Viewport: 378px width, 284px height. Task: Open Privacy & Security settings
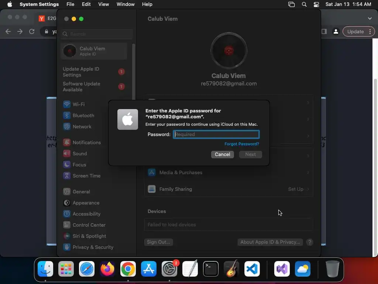click(x=88, y=247)
